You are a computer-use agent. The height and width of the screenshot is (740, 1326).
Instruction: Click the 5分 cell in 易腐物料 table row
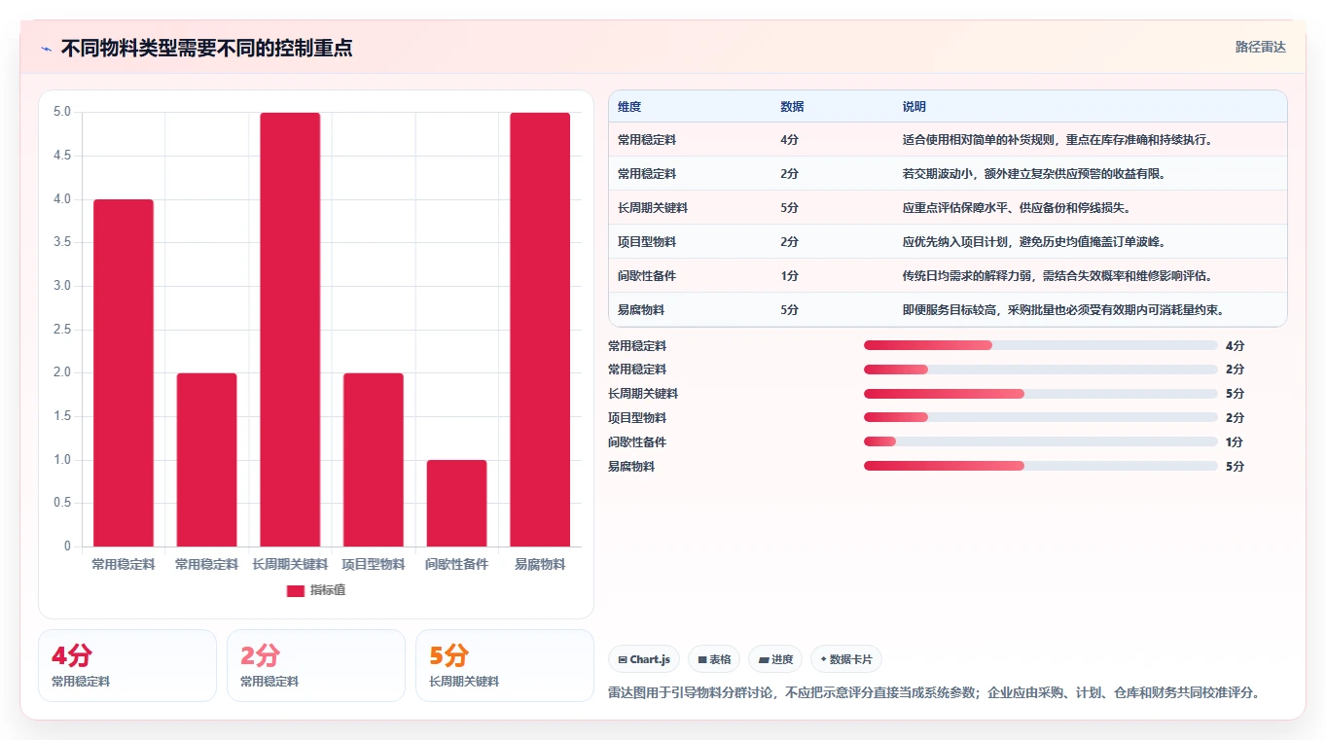(x=789, y=310)
